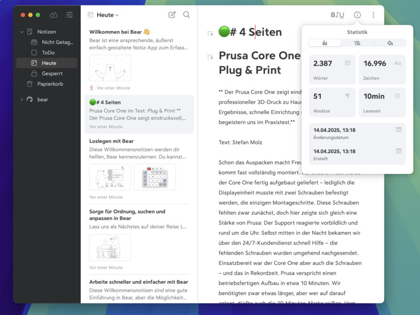Screen dimensions: 420x315
Task: Click the 51 Absätze stat tile
Action: click(332, 102)
